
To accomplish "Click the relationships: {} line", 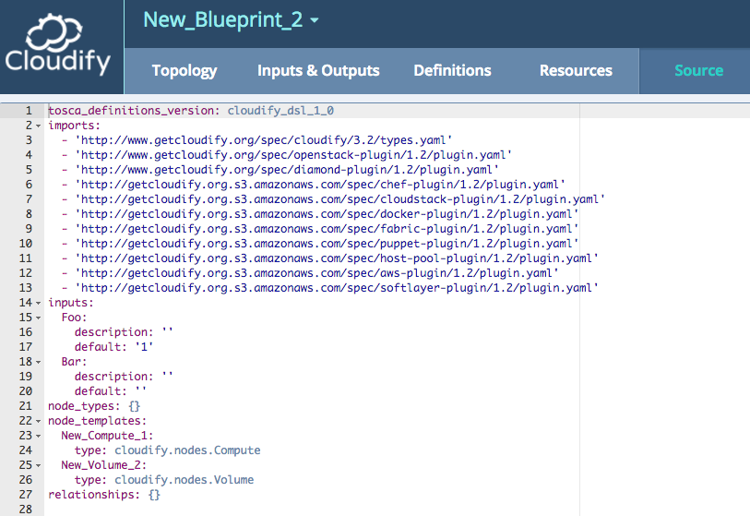I will coord(104,495).
